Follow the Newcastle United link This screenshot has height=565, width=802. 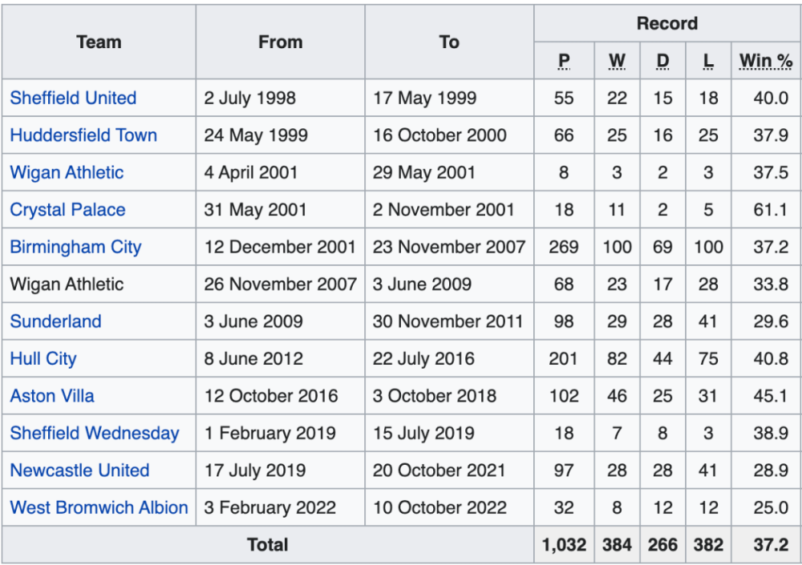click(x=79, y=470)
